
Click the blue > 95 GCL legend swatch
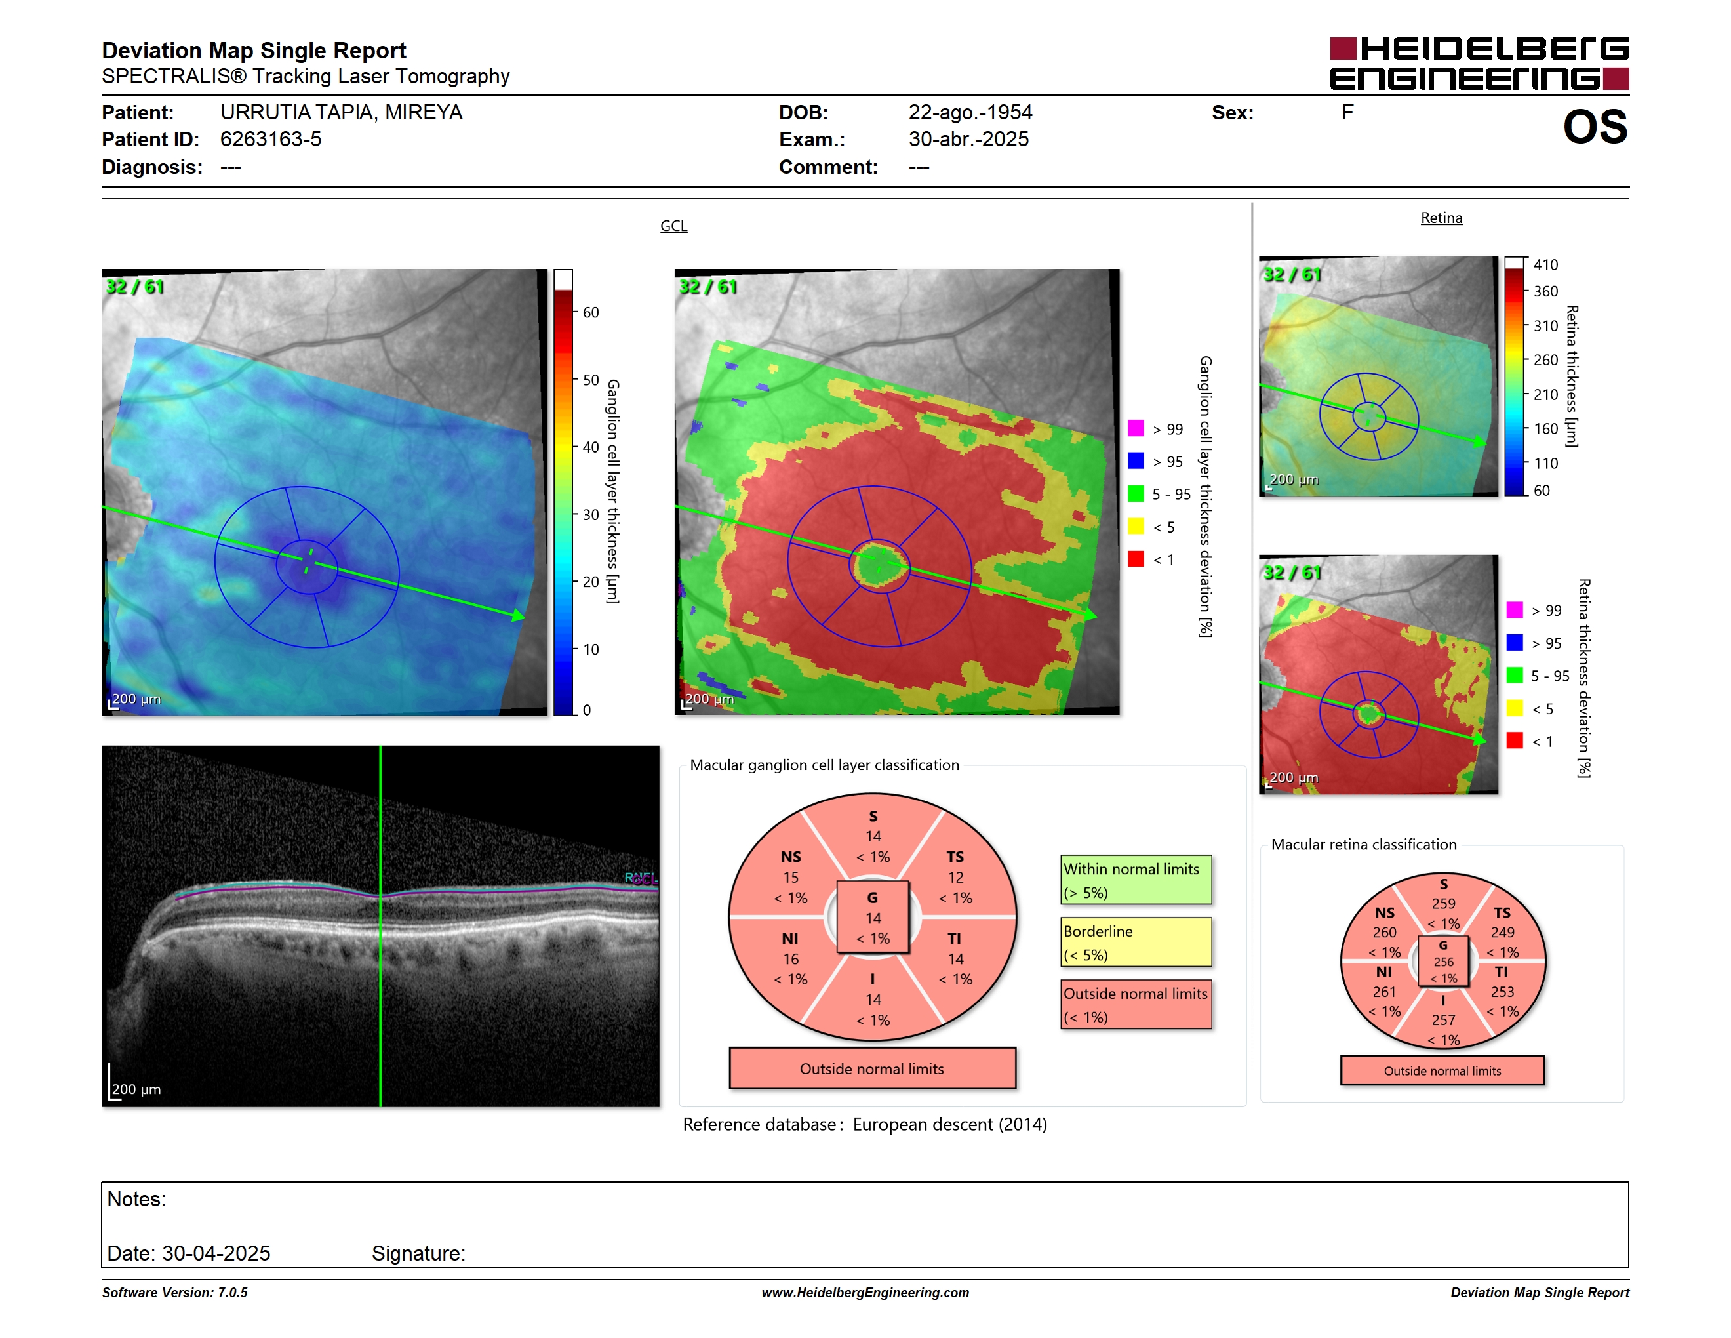[x=1136, y=460]
